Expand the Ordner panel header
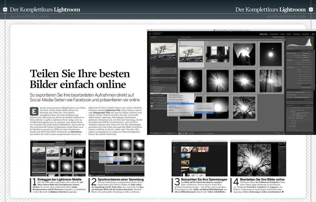The image size is (316, 202). 164,75
